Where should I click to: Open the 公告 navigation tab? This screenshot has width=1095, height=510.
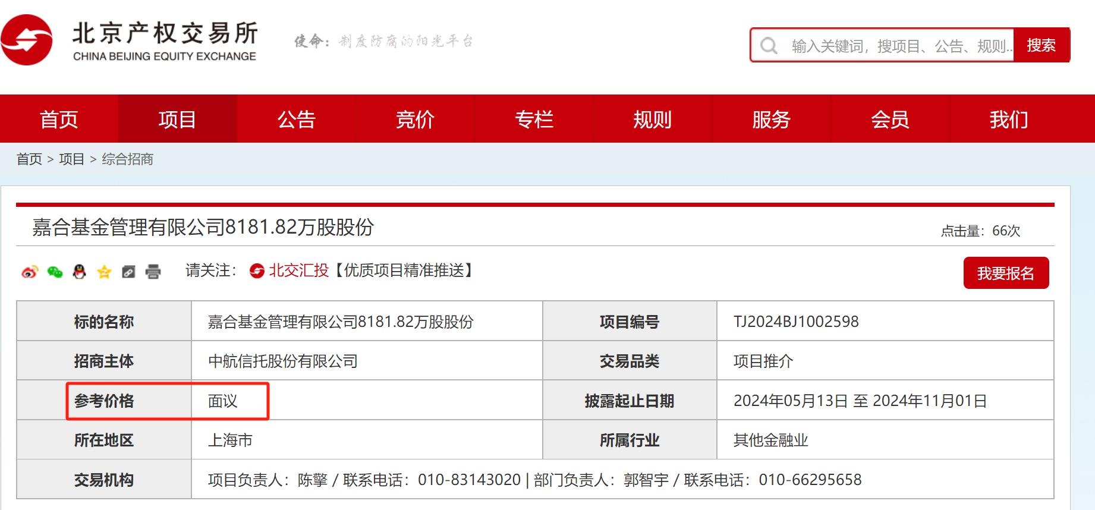click(x=296, y=119)
